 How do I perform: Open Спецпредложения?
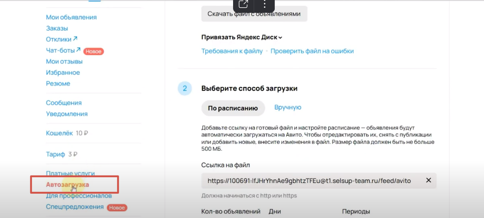75,207
